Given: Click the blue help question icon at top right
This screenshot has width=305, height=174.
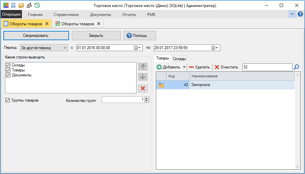Looking at the screenshot, I should (300, 14).
